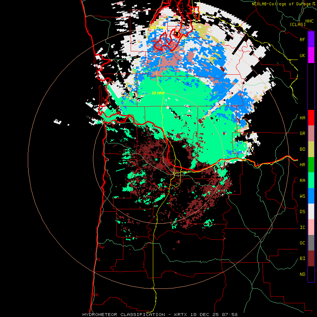Click the HA legend label
The height and width of the screenshot is (317, 317).
[302, 118]
